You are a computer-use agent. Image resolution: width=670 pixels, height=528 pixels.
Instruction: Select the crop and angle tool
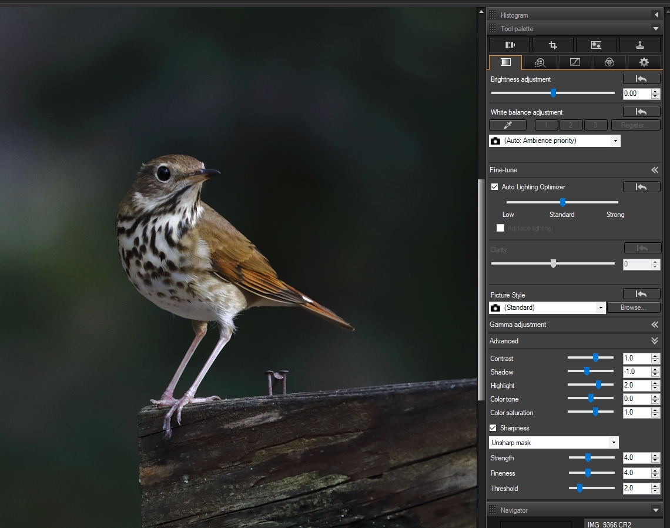[553, 45]
